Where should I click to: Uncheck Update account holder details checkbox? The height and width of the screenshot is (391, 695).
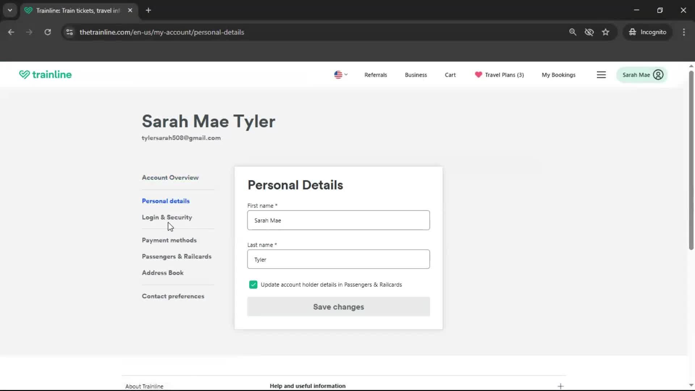pyautogui.click(x=253, y=285)
